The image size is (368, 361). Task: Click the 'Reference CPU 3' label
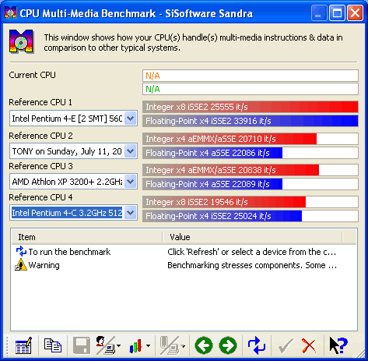tap(40, 166)
